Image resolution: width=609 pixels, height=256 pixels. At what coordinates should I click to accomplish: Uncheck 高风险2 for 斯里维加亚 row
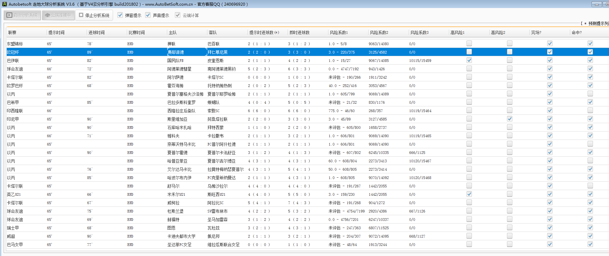click(x=509, y=119)
